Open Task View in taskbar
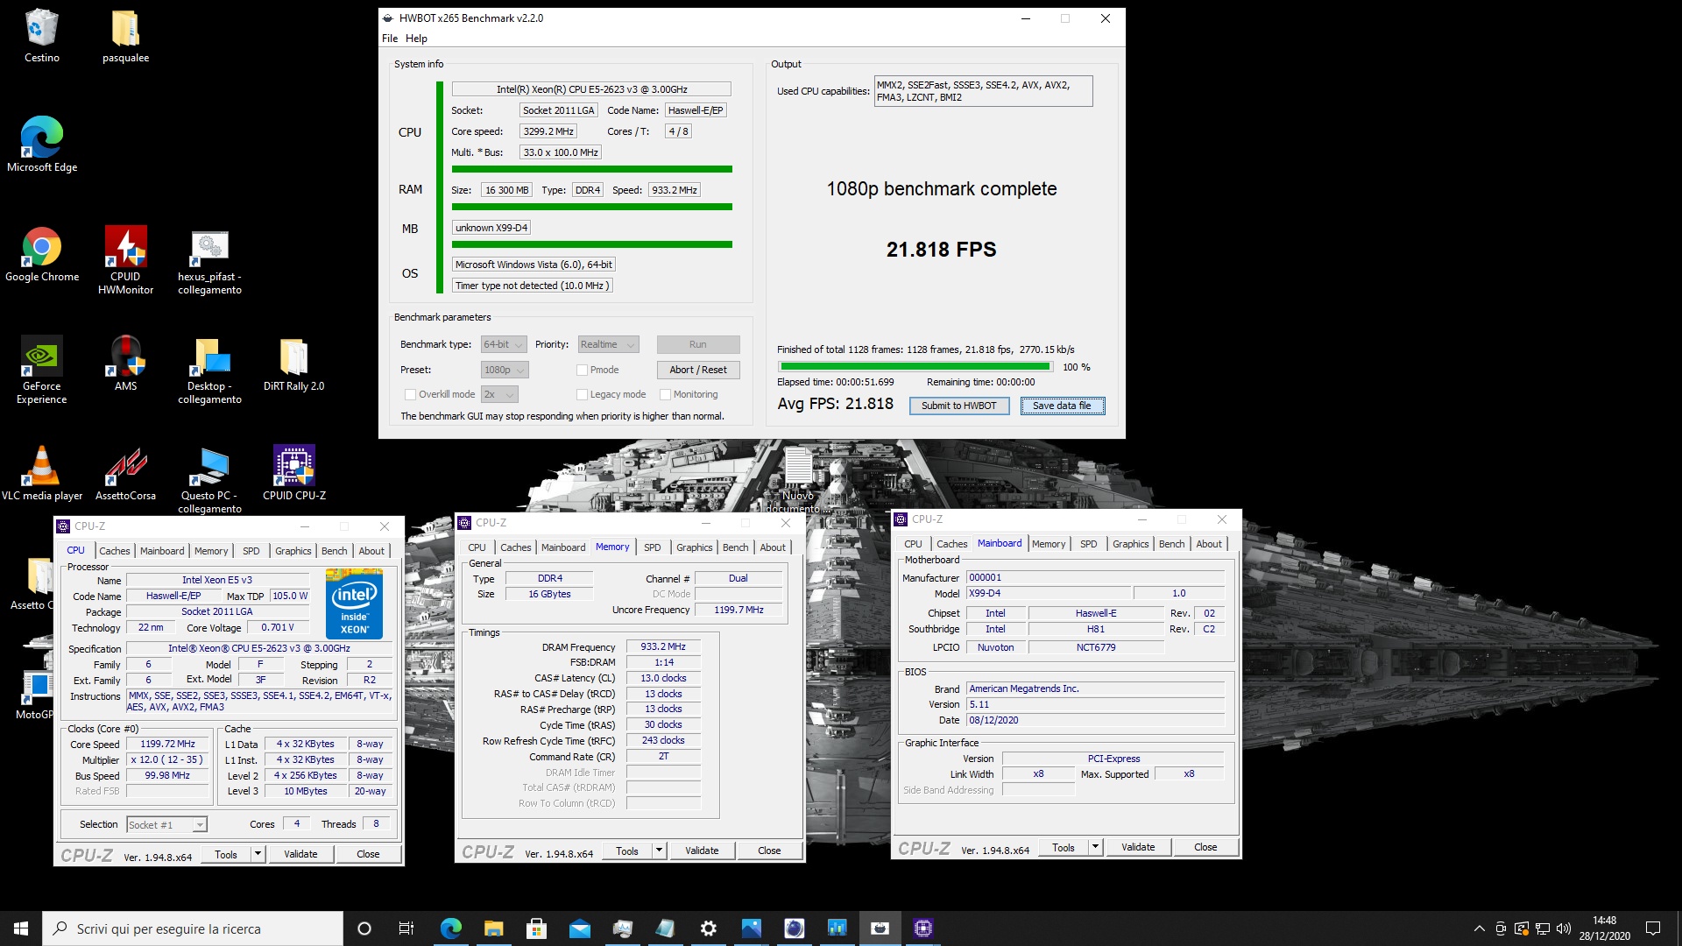The height and width of the screenshot is (946, 1682). pyautogui.click(x=406, y=928)
